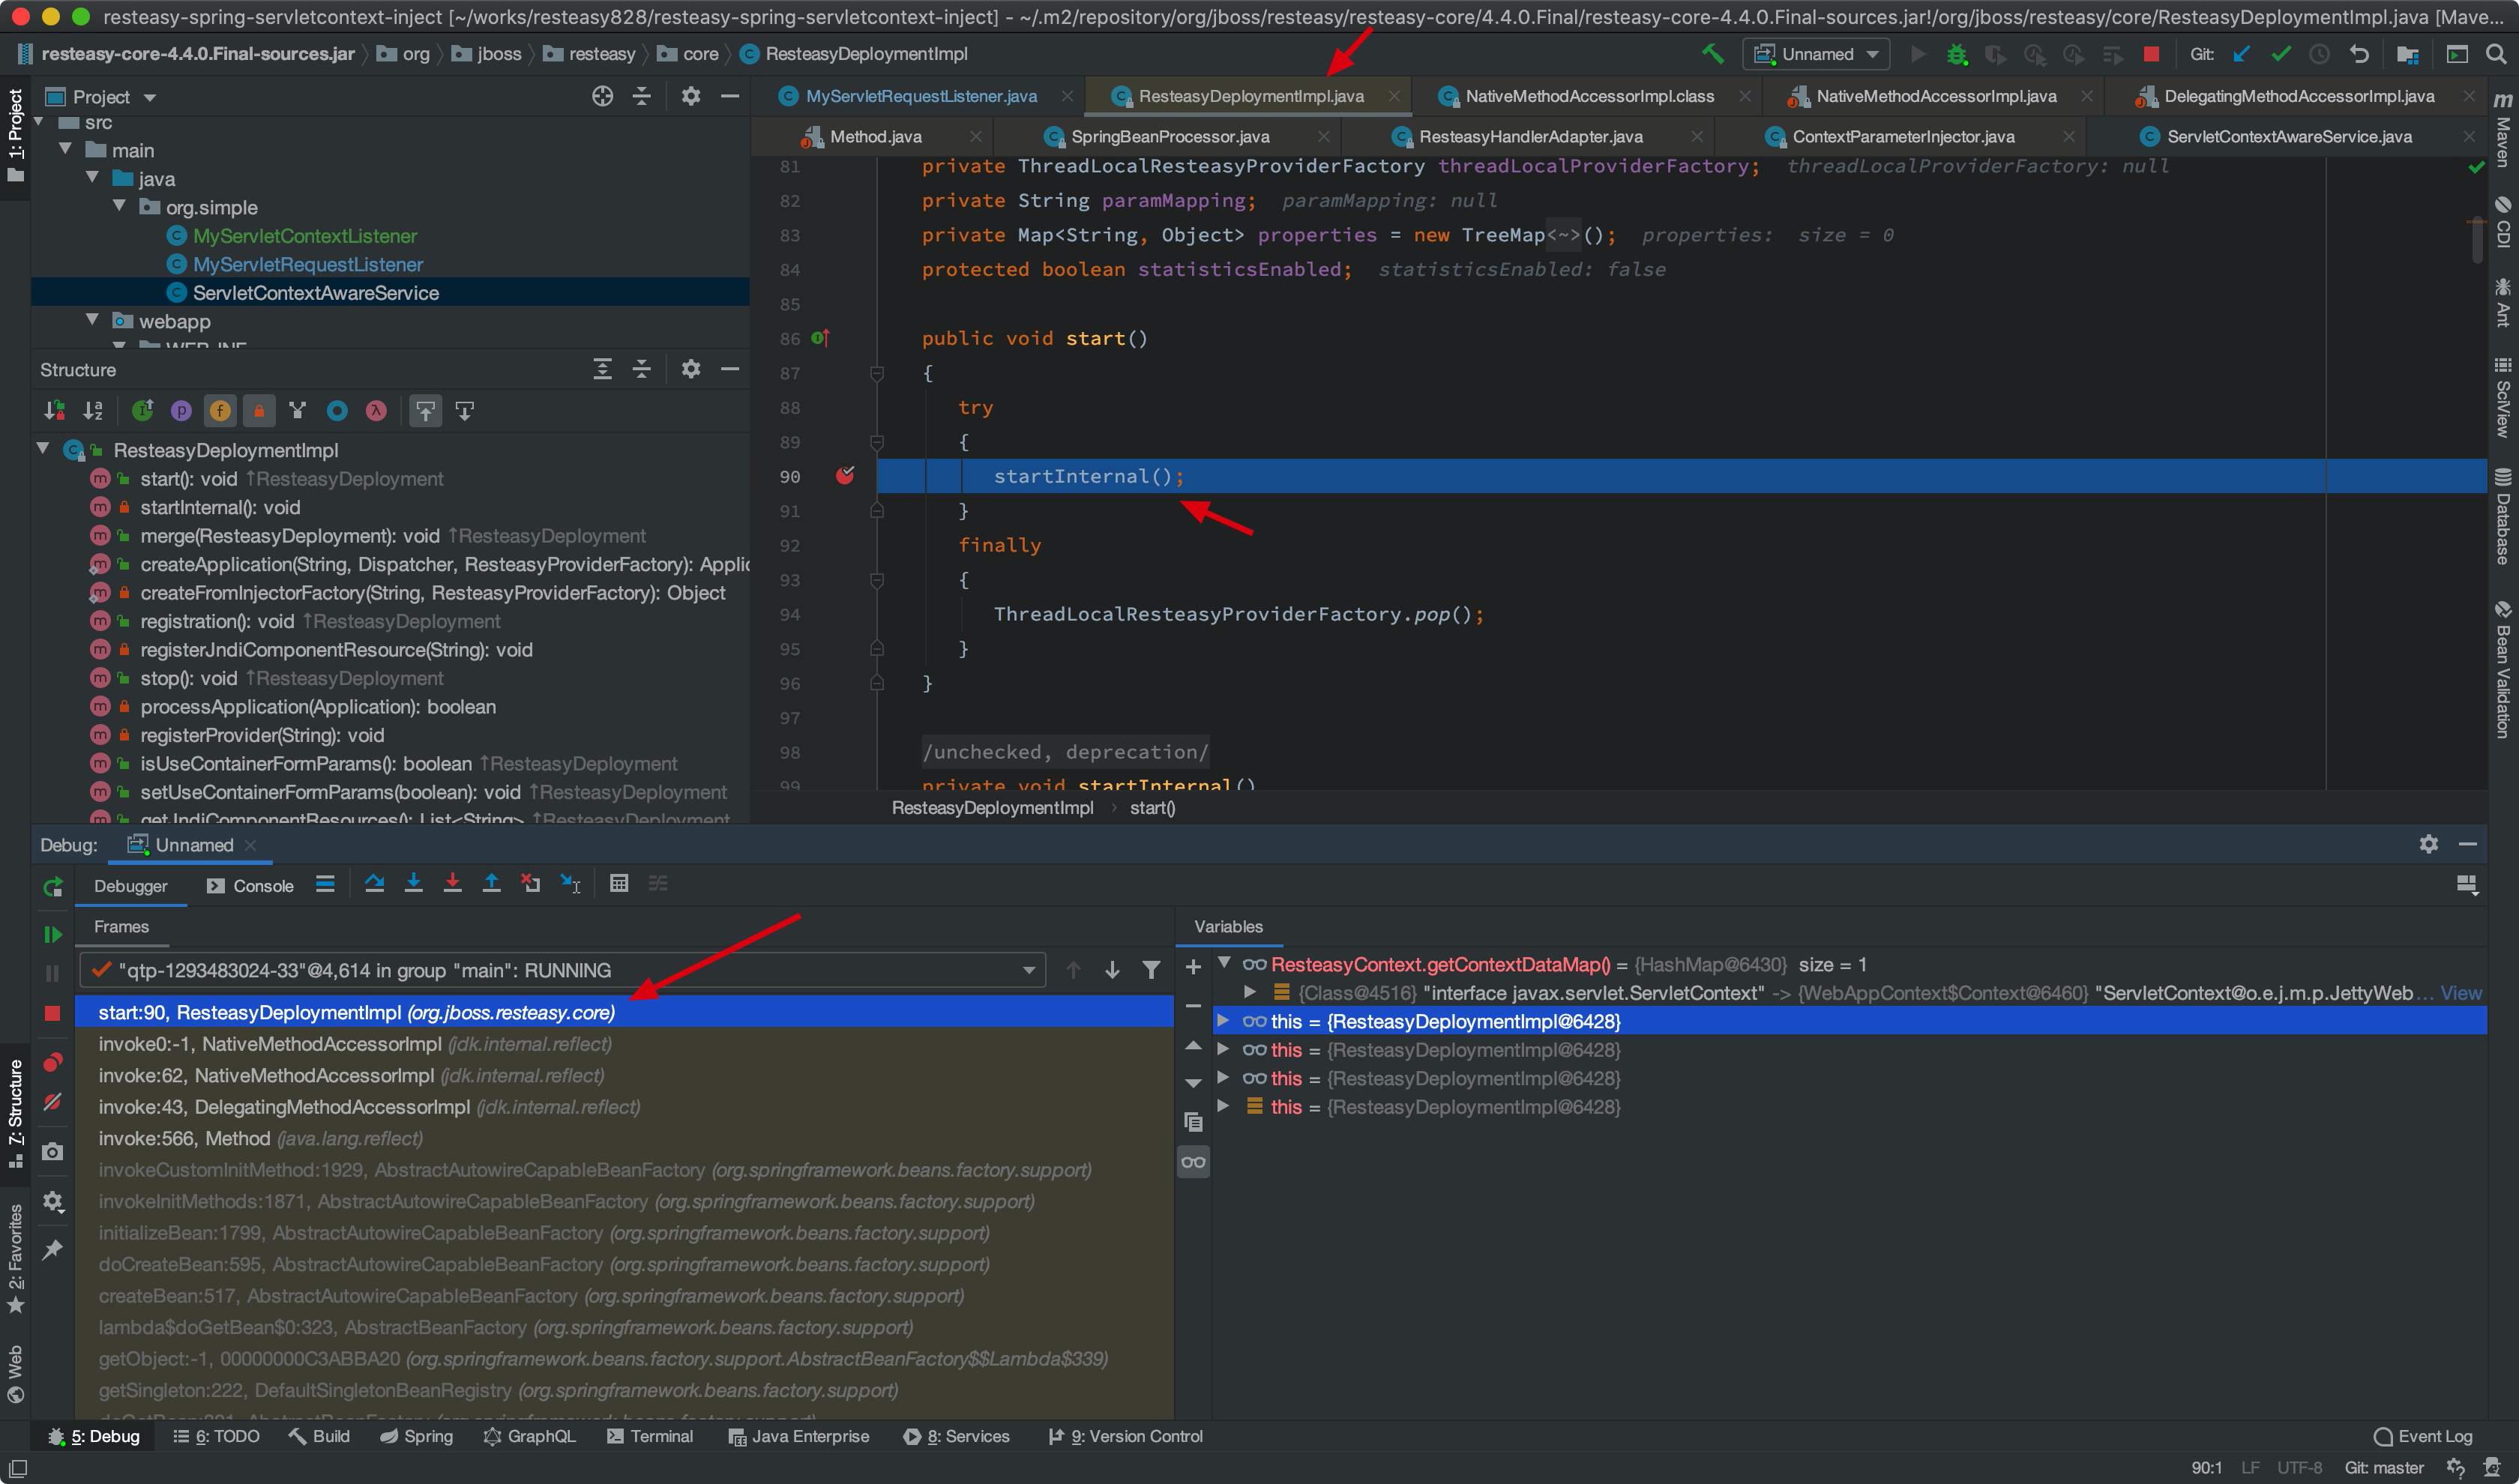
Task: Click Rerun debug session icon
Action: pyautogui.click(x=53, y=886)
